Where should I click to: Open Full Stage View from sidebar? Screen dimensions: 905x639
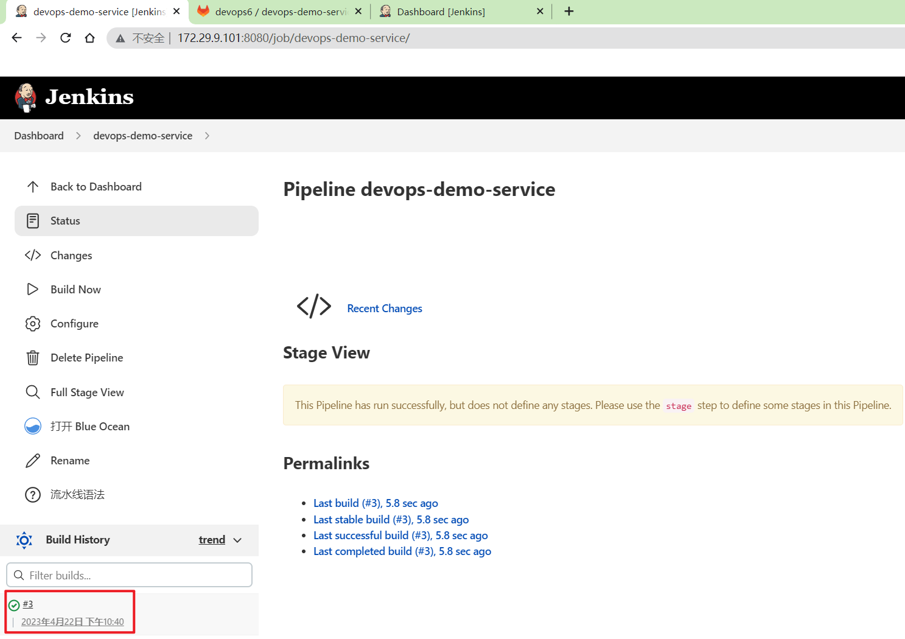[x=136, y=392]
